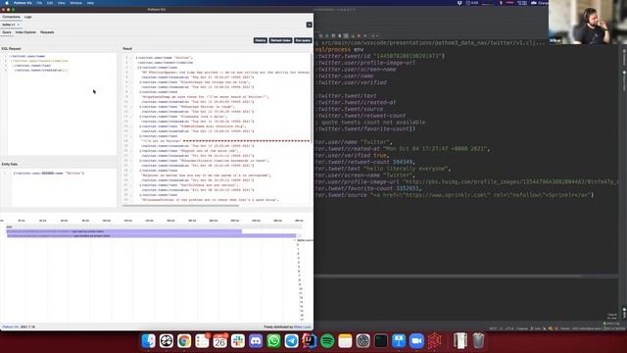Switch to IntelliJ IDEA in dock
Screen dimensions: 627x353
[310, 341]
